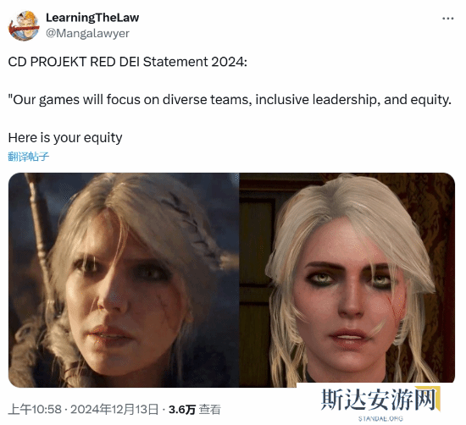Click the "CD PROJEKT RED DEI Statement 2024" line
466x425 pixels.
point(127,62)
